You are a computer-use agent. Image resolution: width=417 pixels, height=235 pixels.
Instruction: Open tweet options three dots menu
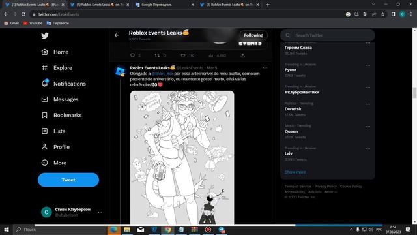[x=265, y=68]
